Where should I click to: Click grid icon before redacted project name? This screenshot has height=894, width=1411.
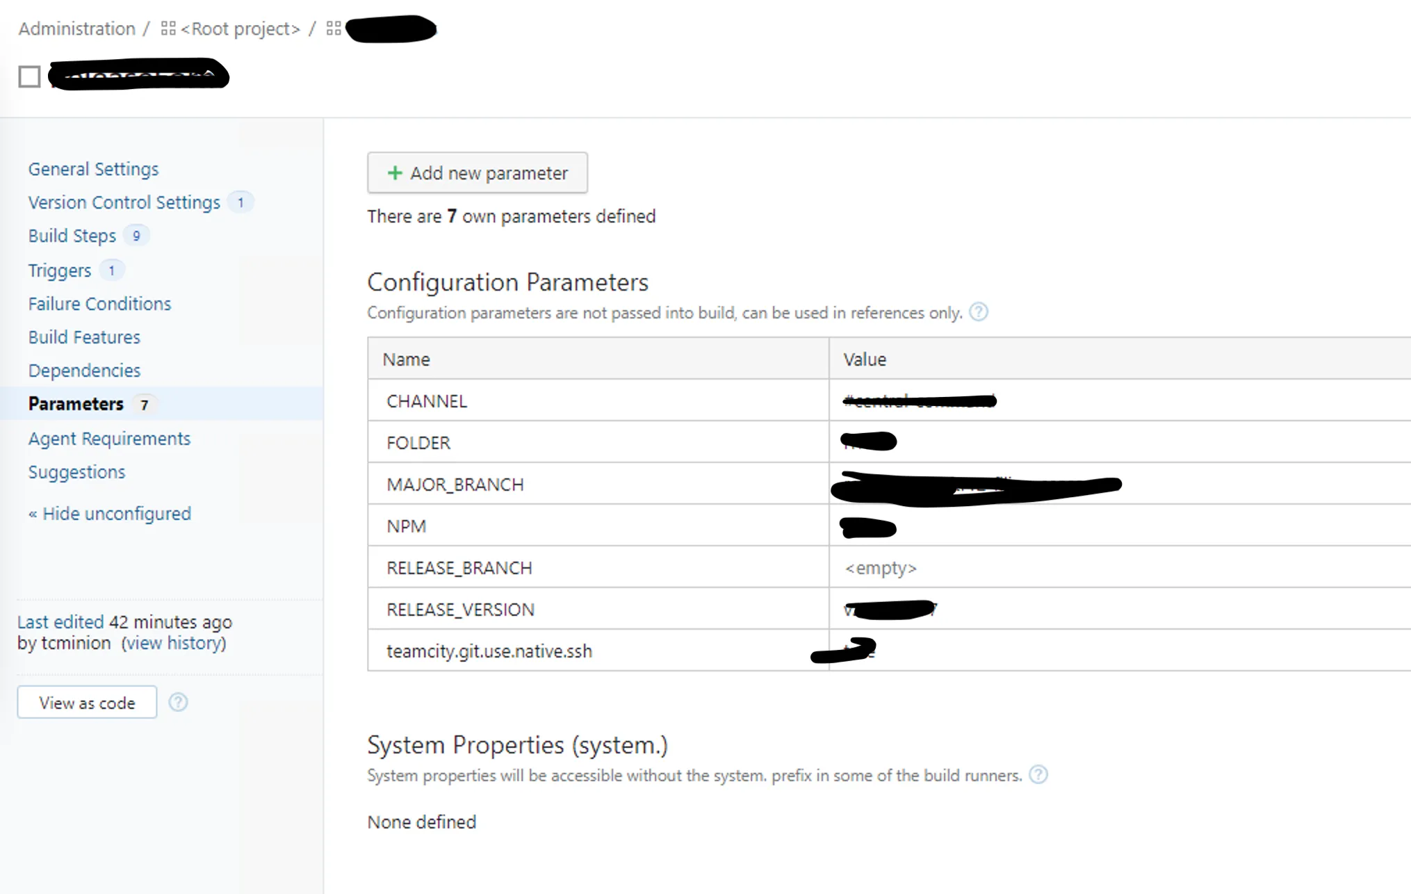click(334, 29)
